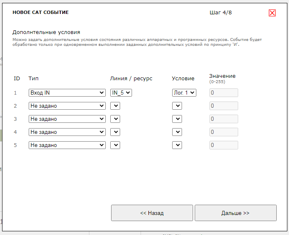Viewport: 289px width, 235px height.
Task: Click the Значение value field in row 3
Action: [223, 119]
